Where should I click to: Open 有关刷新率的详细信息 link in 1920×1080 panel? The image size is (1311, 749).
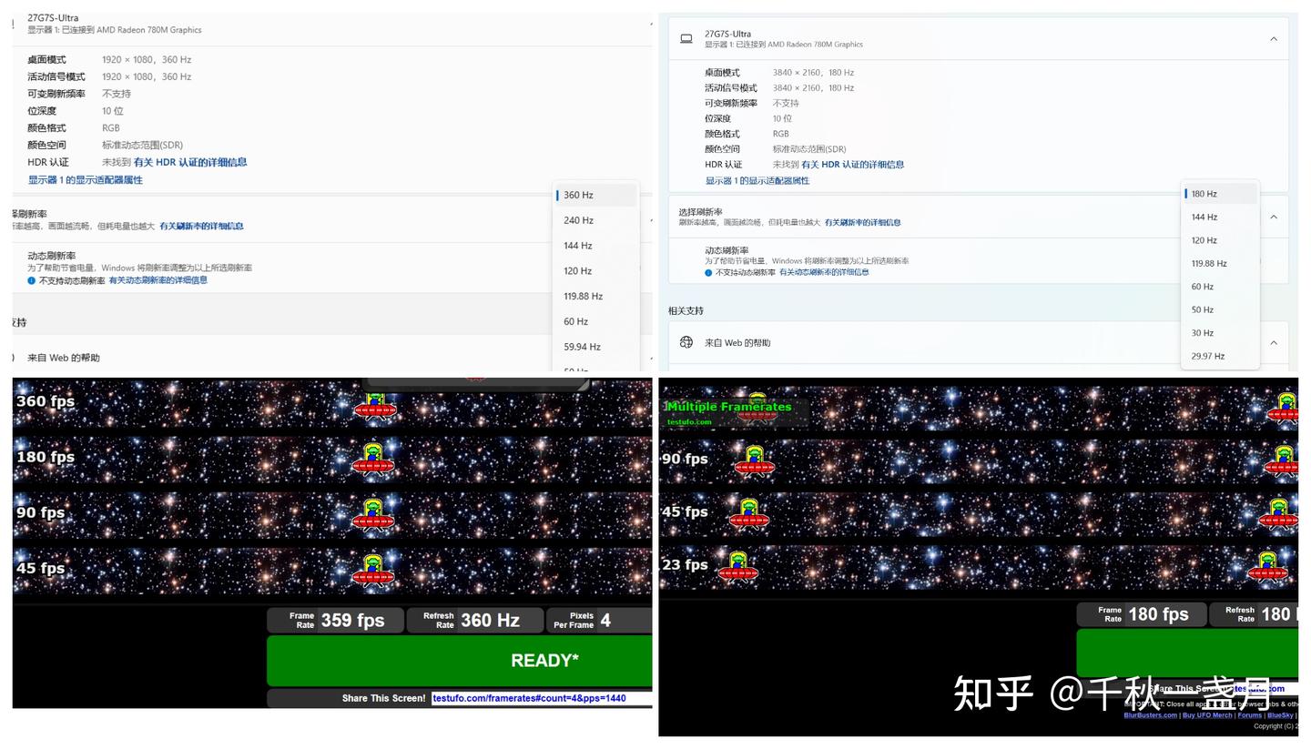201,227
